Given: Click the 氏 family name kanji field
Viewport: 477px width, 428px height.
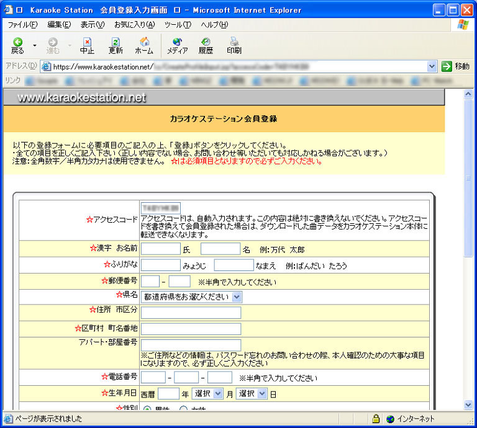Looking at the screenshot, I should click(x=161, y=249).
